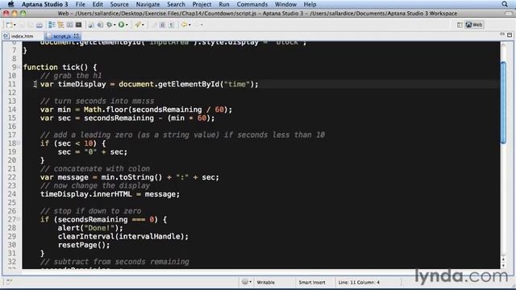Collapse the fold at line 9 function tick
The width and height of the screenshot is (516, 290).
pyautogui.click(x=19, y=67)
